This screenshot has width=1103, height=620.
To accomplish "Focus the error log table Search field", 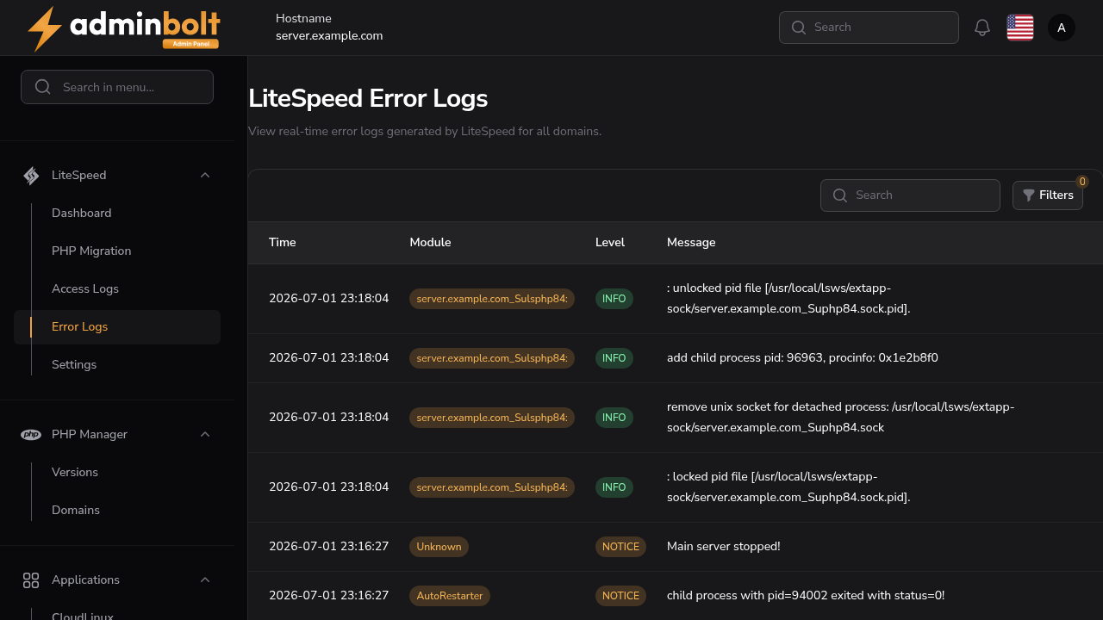I will (x=910, y=195).
